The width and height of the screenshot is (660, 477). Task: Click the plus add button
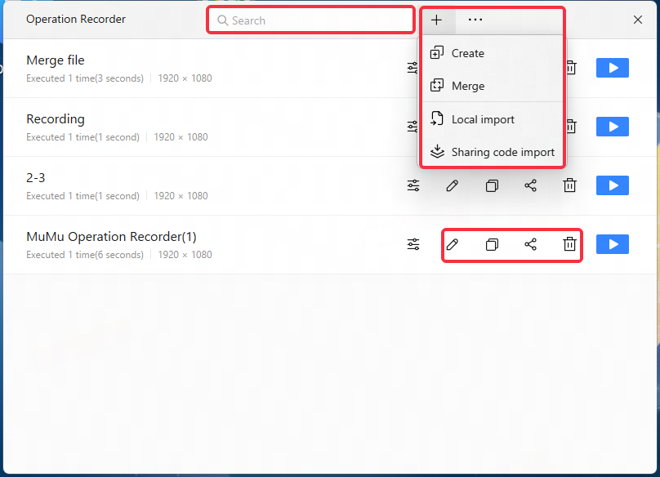tap(437, 20)
